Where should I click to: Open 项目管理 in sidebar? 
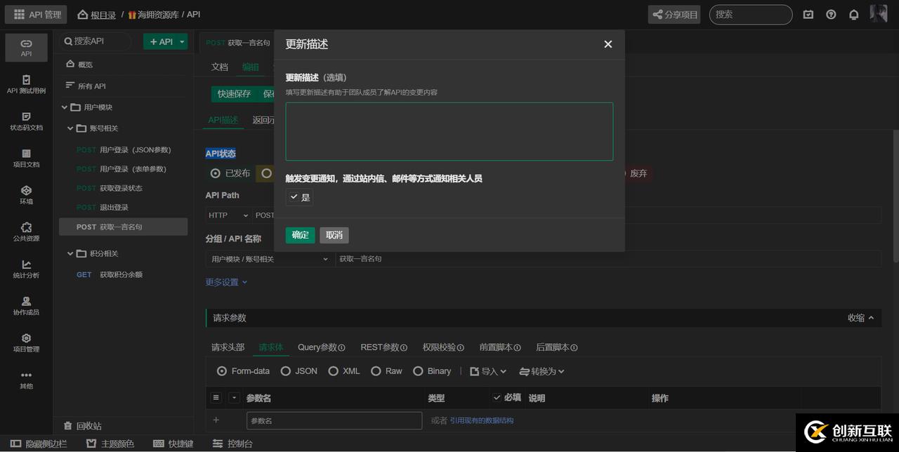[26, 343]
